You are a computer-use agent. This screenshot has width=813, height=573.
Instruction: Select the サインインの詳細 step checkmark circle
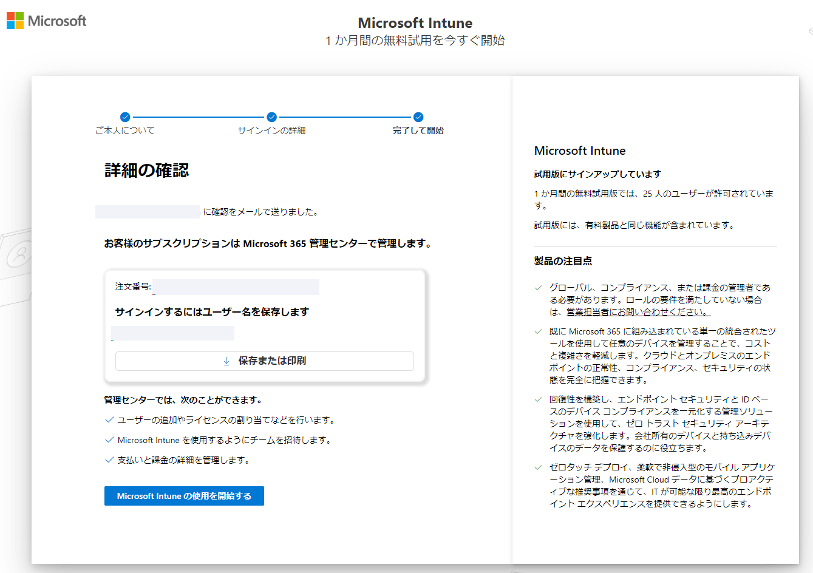tap(271, 117)
